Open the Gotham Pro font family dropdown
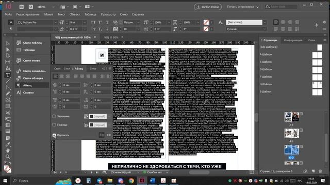 click(x=56, y=22)
